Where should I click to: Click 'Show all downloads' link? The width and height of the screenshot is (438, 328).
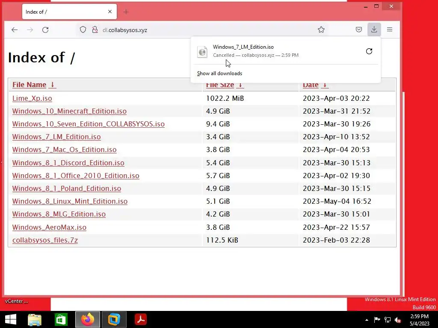(219, 73)
